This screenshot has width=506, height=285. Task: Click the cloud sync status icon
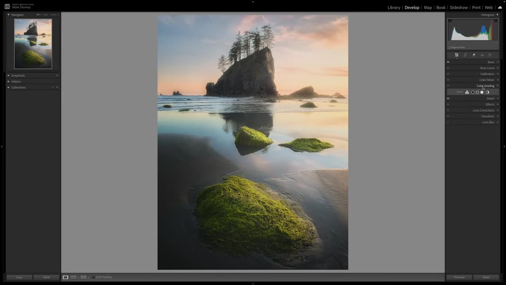(x=500, y=7)
